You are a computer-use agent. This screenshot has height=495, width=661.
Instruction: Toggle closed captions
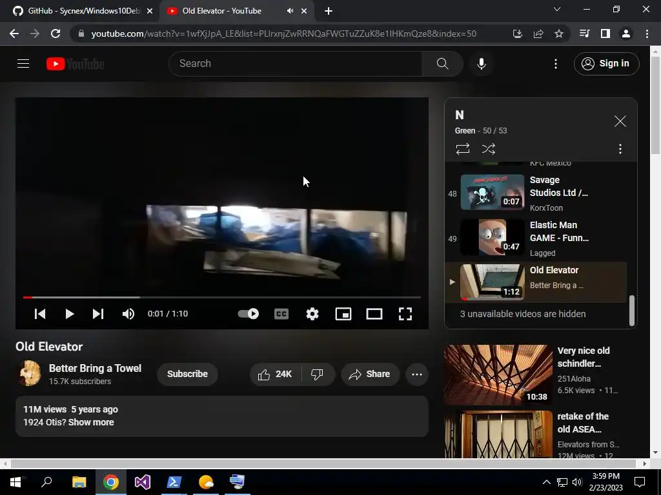(281, 314)
